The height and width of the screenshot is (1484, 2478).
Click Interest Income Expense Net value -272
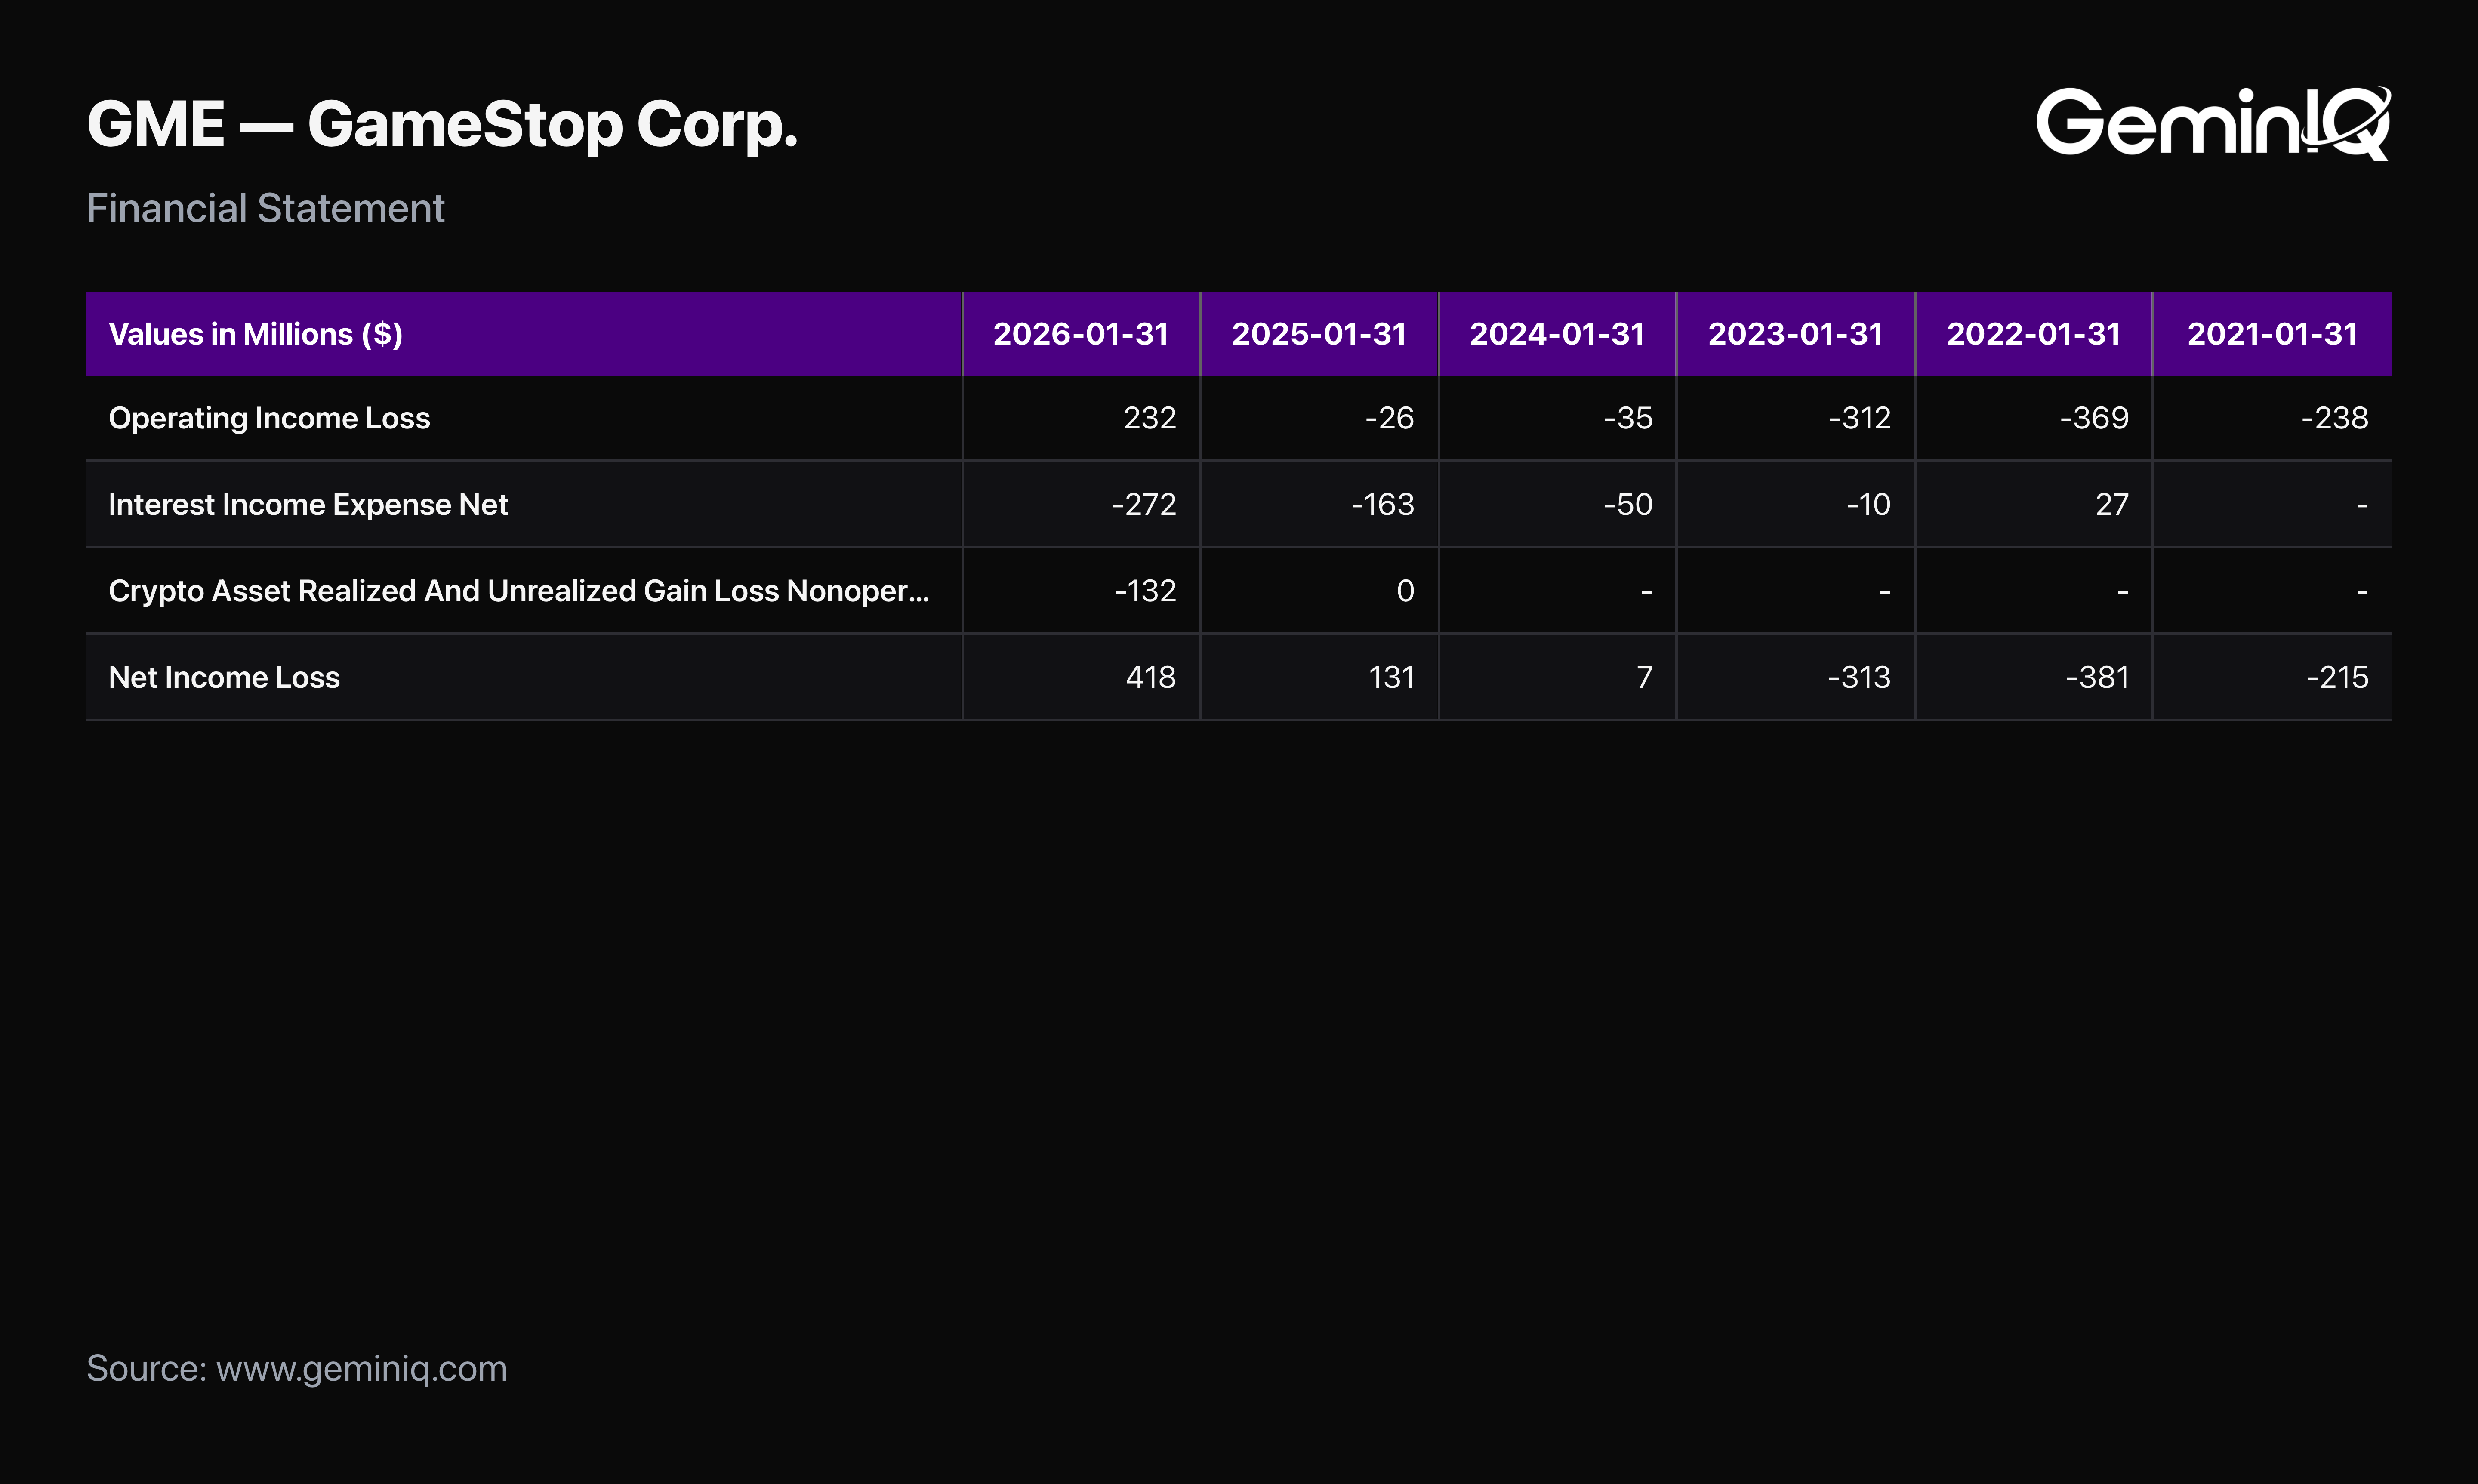(x=1144, y=504)
